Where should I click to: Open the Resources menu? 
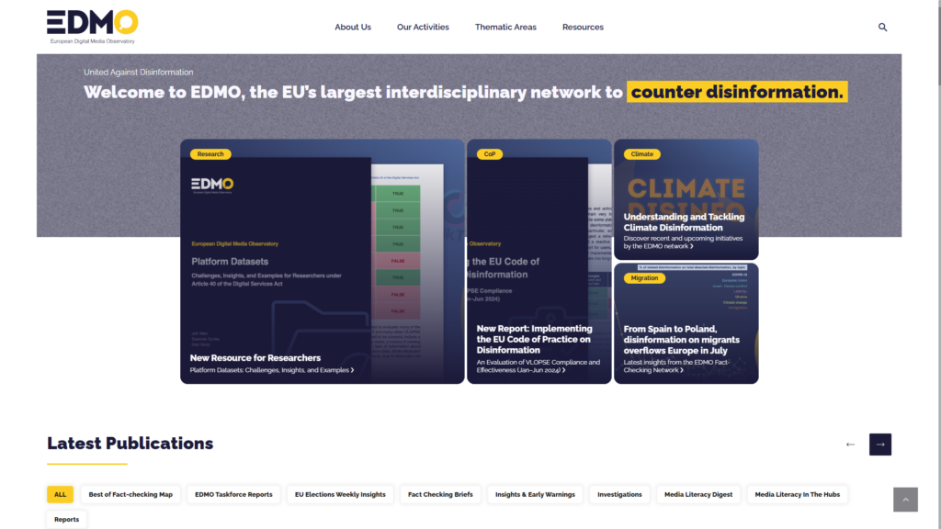point(583,27)
